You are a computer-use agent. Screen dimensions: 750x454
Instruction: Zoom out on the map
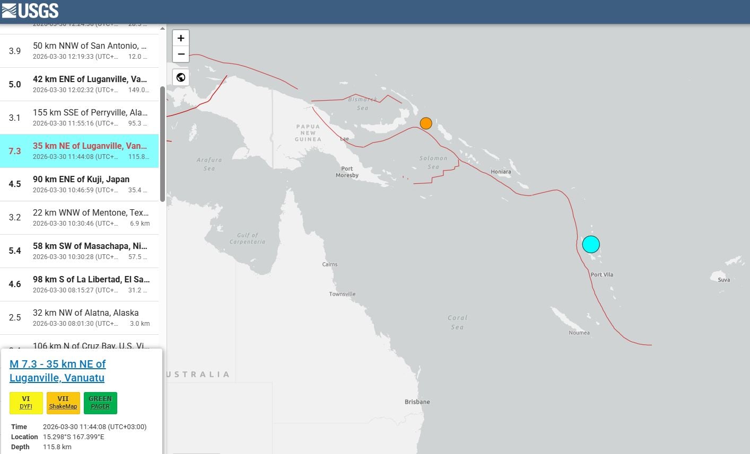point(181,54)
